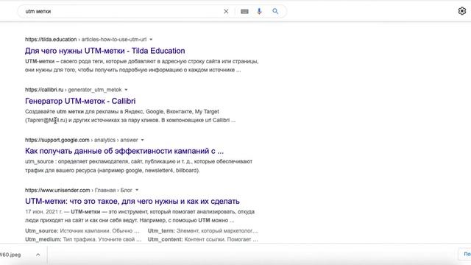This screenshot has width=471, height=265.
Task: Click the 'Показать все' button in downloads bar
Action: click(x=464, y=254)
